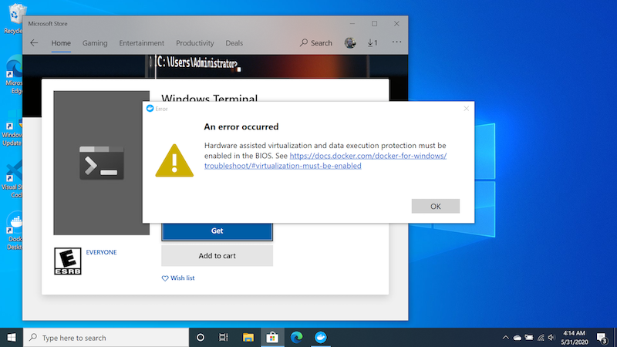Image resolution: width=617 pixels, height=347 pixels.
Task: Add Windows Terminal to cart
Action: pos(217,256)
